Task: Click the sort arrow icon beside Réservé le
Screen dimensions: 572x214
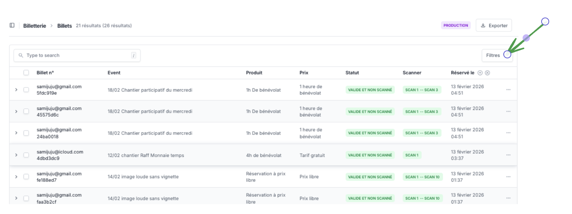Action: coord(480,73)
